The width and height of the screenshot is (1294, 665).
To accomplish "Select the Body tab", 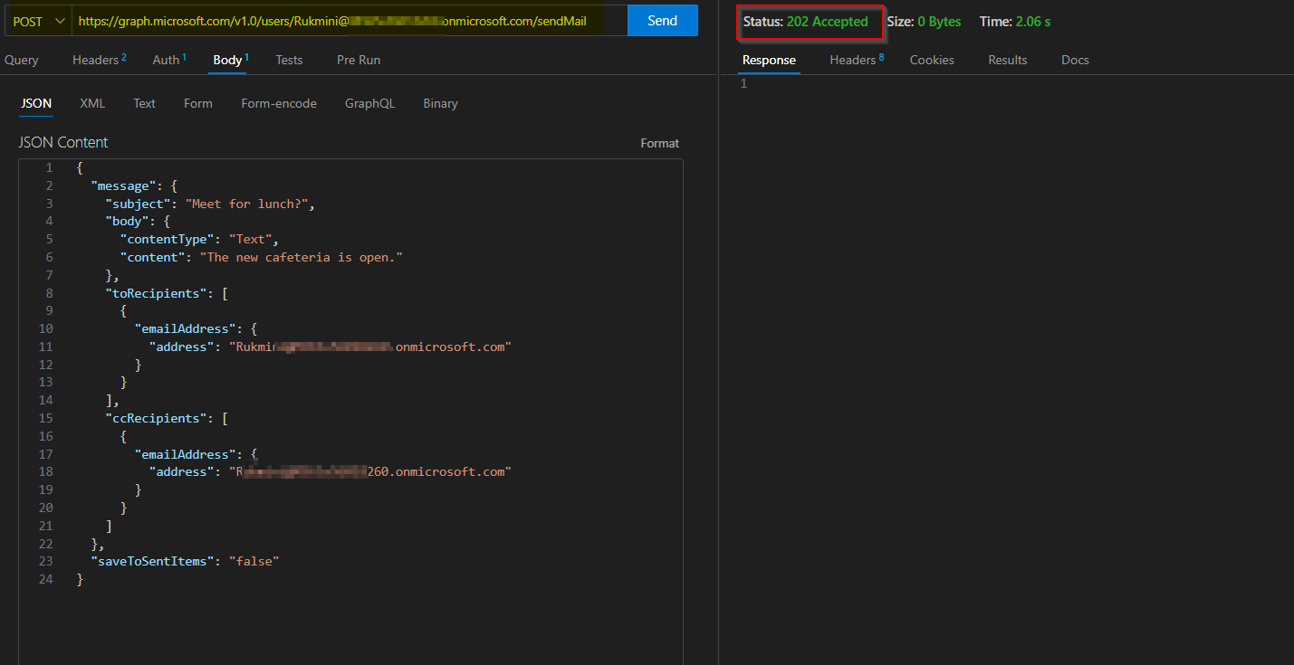I will tap(230, 60).
